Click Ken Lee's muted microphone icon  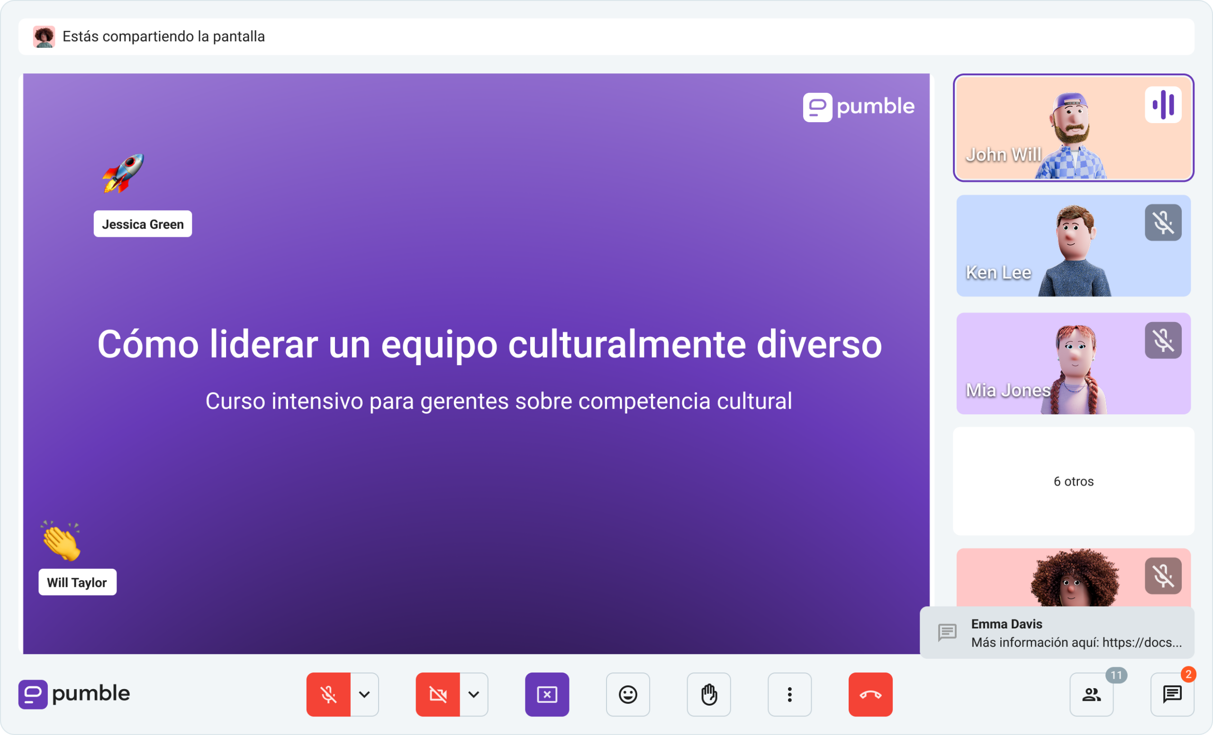pyautogui.click(x=1163, y=222)
